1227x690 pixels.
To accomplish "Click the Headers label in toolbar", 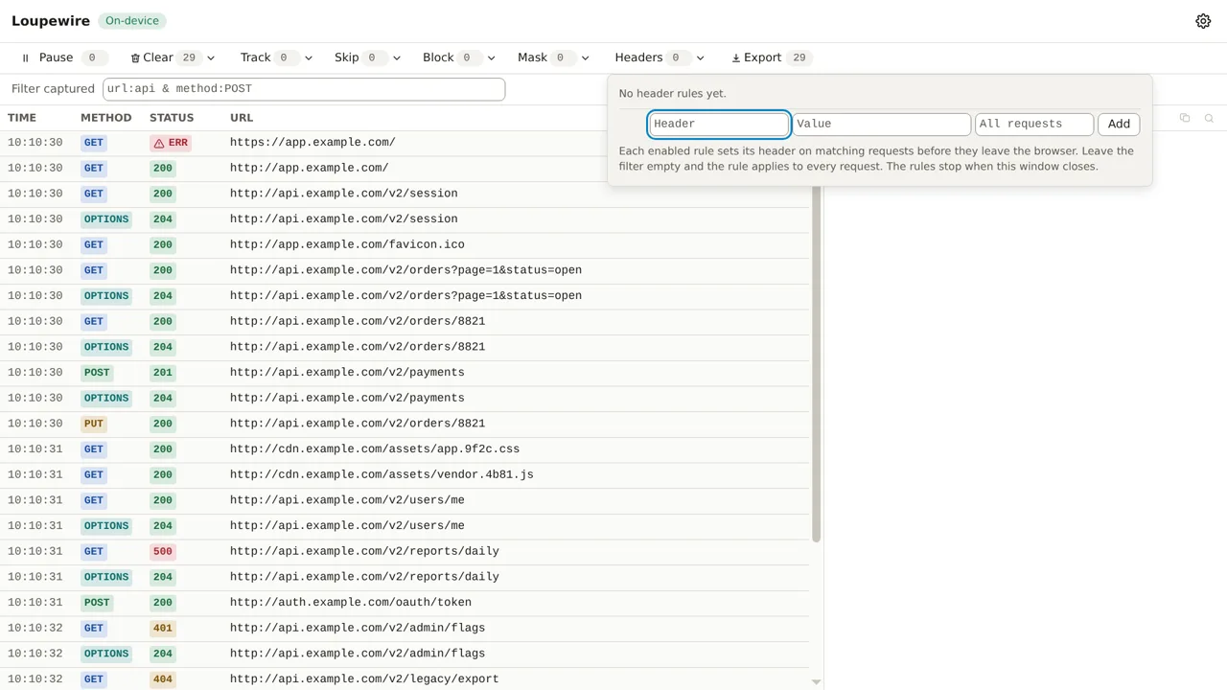I will 638,57.
